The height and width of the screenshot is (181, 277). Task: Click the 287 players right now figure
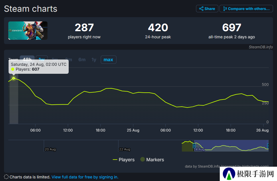(x=84, y=28)
